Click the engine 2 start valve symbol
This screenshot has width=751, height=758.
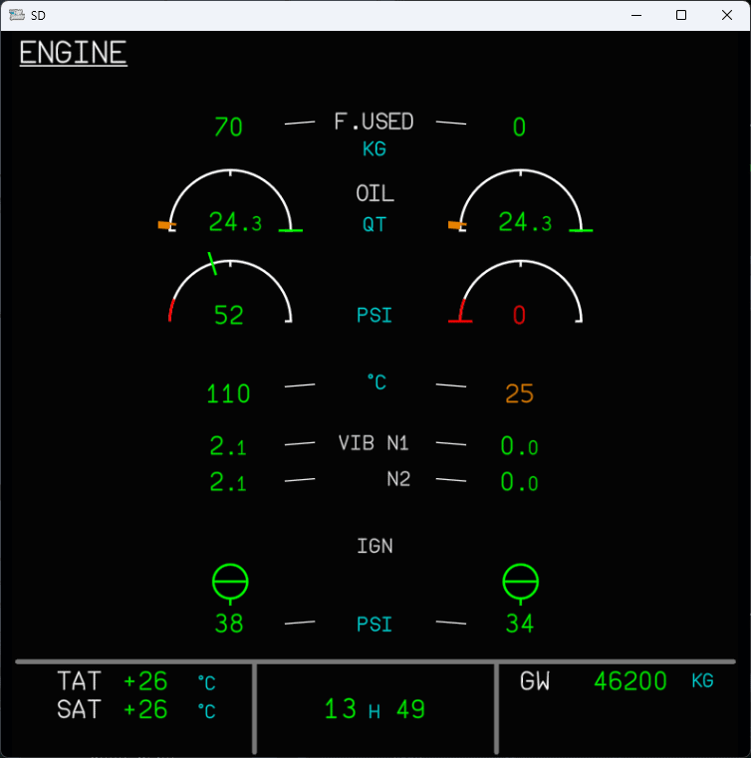tap(520, 581)
